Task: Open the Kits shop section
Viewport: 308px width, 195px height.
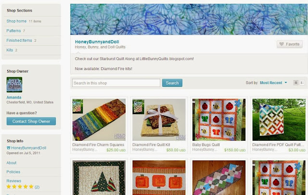Action: coord(10,50)
